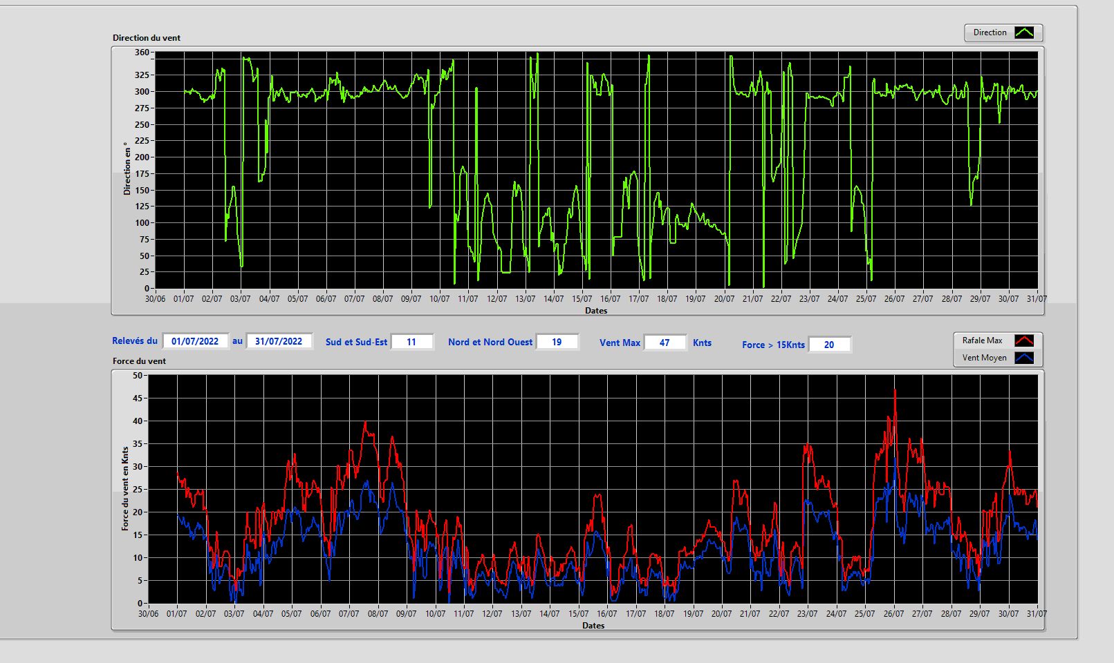Click the 'Dates' axis label under the direction chart
Screen dimensions: 1114x663
click(595, 311)
